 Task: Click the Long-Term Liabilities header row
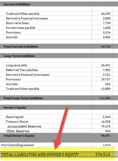[x=59, y=56]
